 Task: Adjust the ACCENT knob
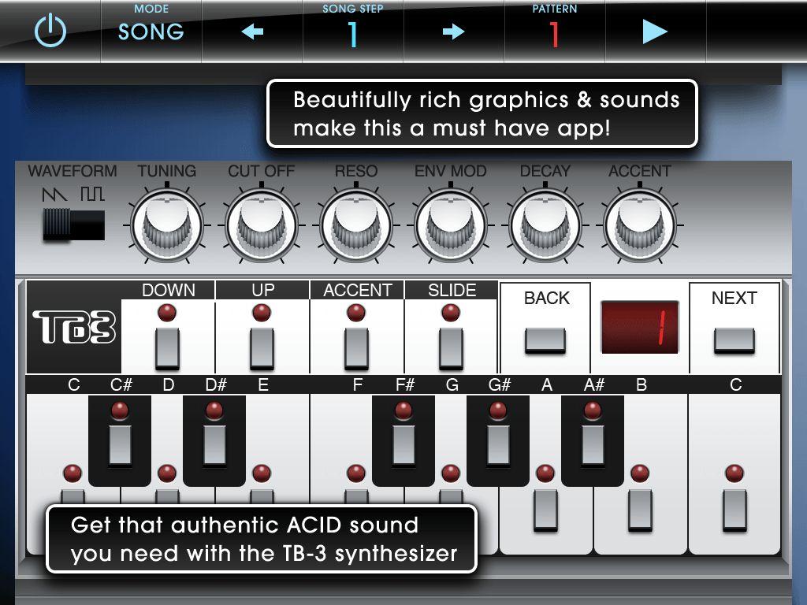point(640,225)
